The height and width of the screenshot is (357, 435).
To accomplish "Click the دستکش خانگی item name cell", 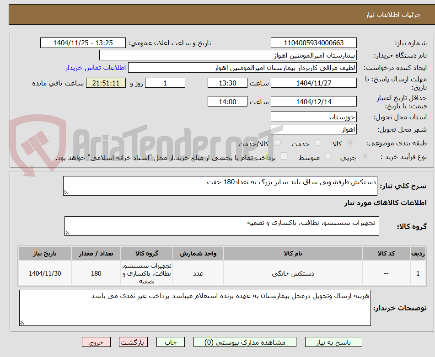I will click(293, 273).
